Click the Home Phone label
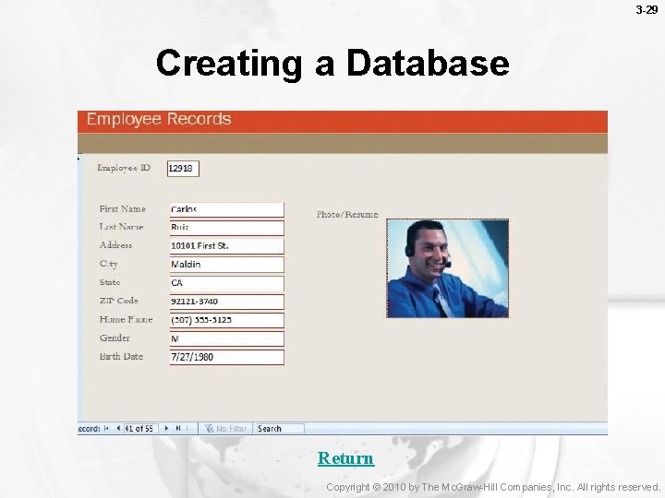This screenshot has height=498, width=665. click(126, 319)
